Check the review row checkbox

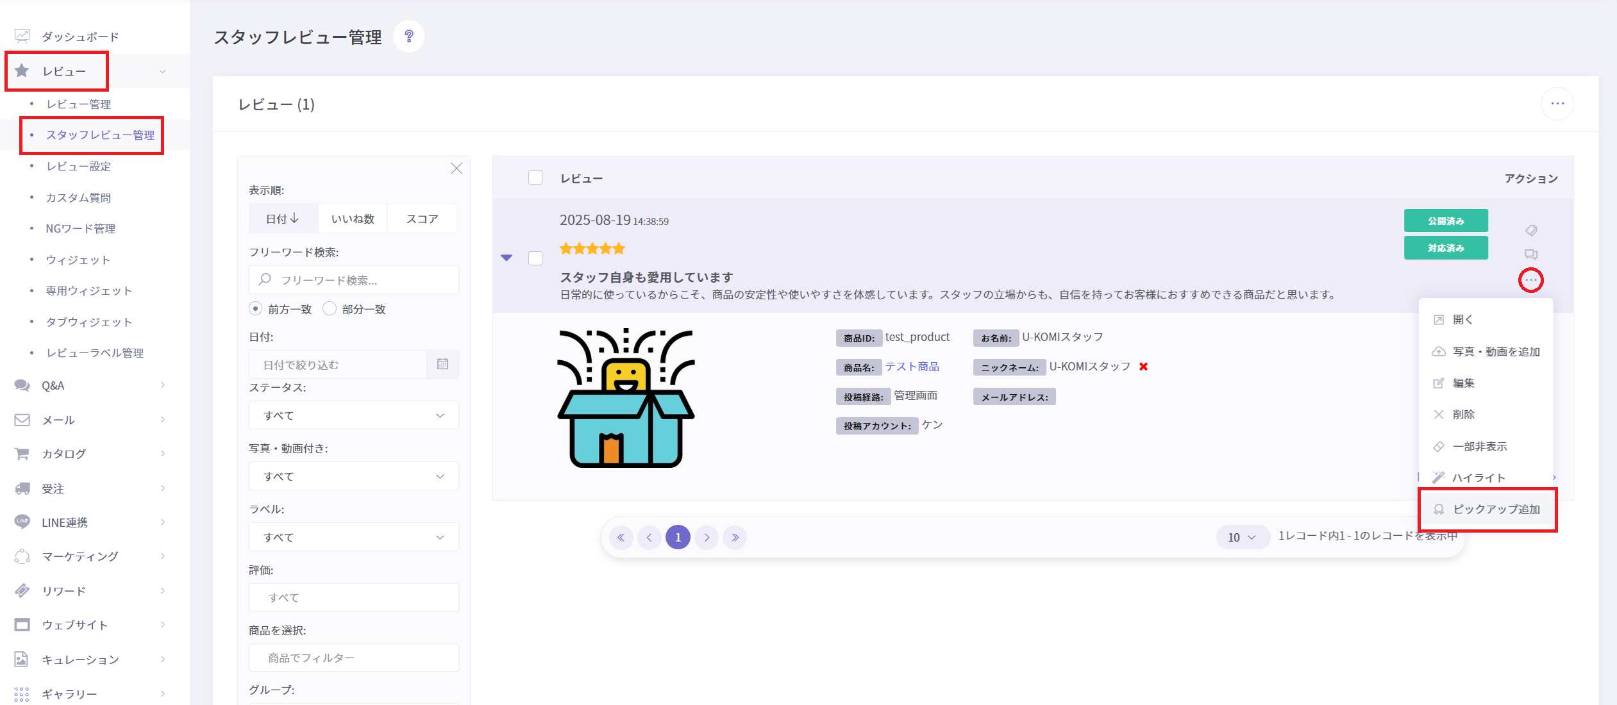tap(535, 258)
